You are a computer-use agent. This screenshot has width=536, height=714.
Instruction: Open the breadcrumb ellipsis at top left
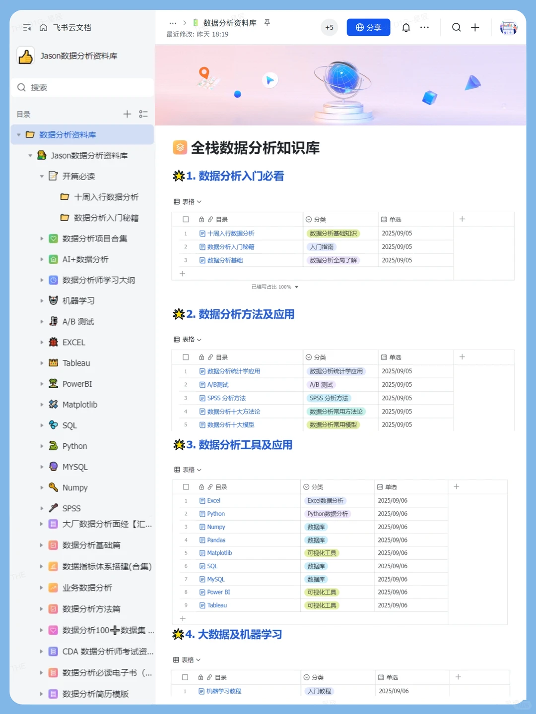tap(173, 23)
